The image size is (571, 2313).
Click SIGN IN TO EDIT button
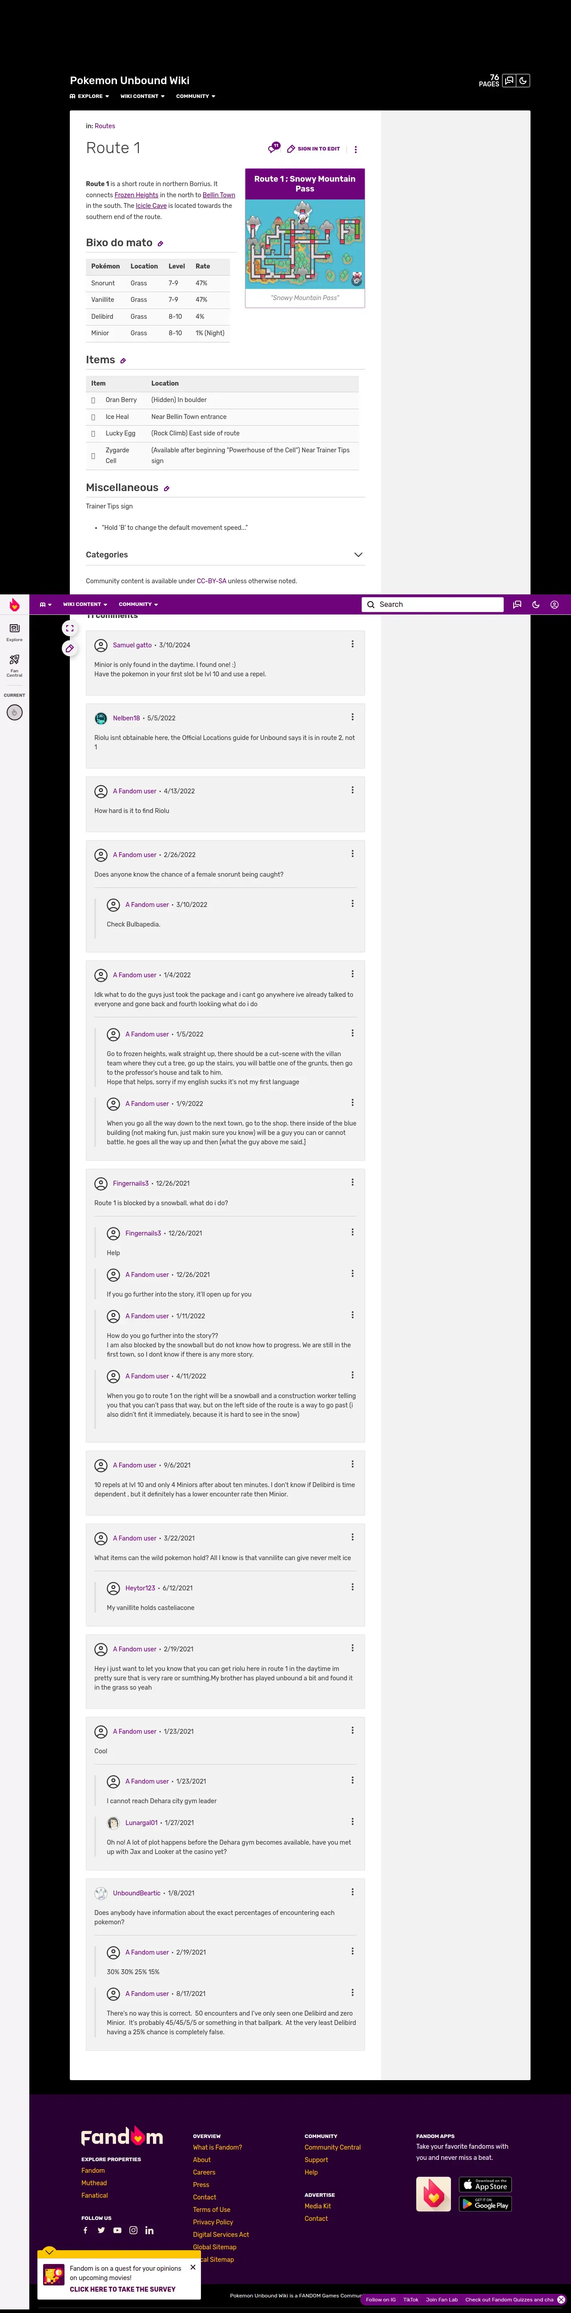pyautogui.click(x=314, y=149)
